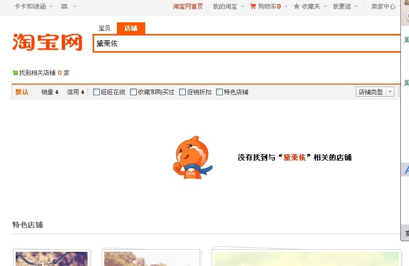This screenshot has width=409, height=266.
Task: Click the green arrow icon beside 找到相关店铺
Action: coord(15,73)
